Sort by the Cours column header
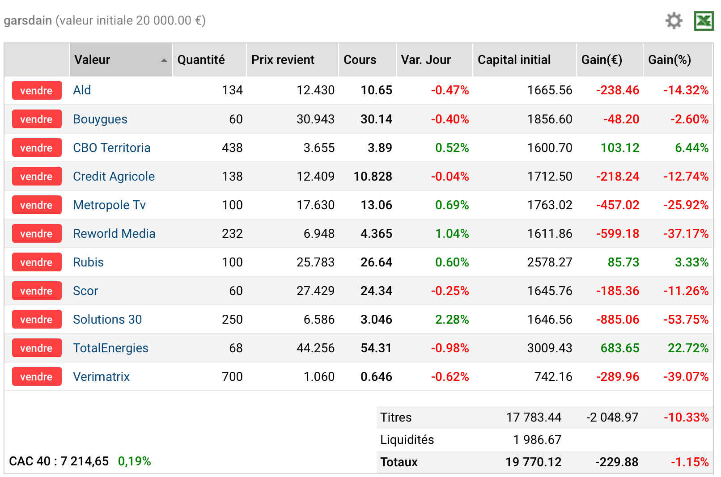721x477 pixels. pos(367,60)
